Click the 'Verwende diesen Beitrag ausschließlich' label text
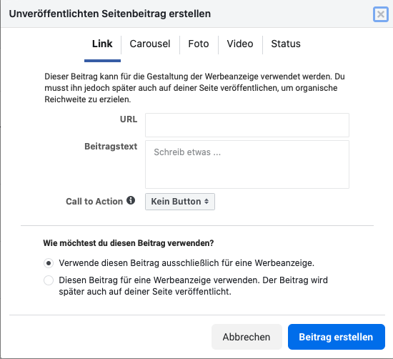 click(186, 263)
